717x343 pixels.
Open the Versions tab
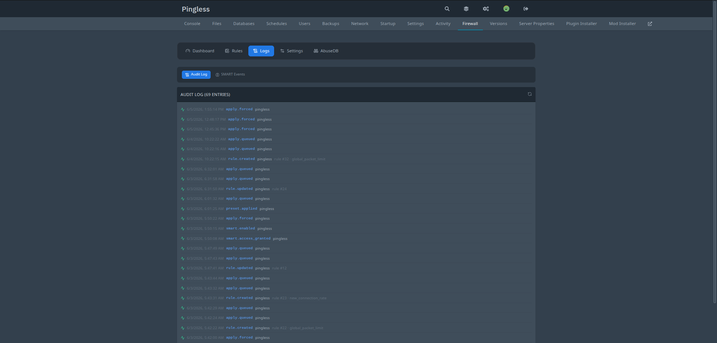pos(499,24)
